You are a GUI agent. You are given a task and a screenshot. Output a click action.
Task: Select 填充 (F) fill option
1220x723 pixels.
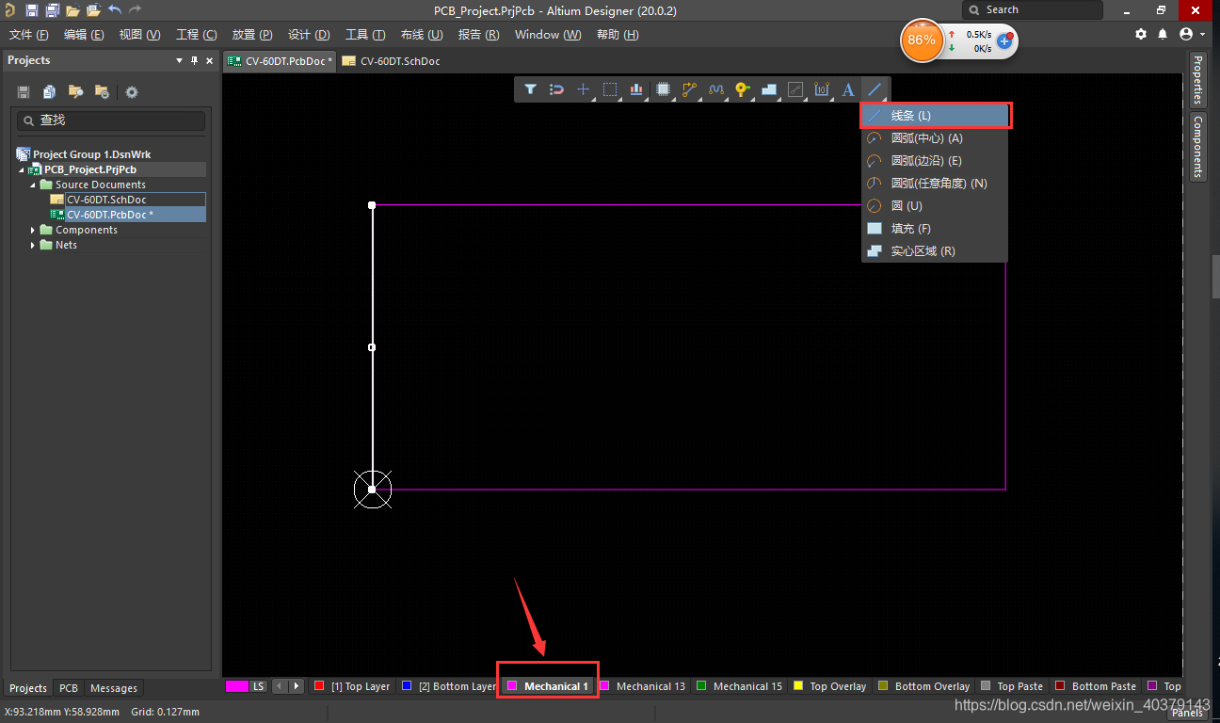tap(934, 229)
